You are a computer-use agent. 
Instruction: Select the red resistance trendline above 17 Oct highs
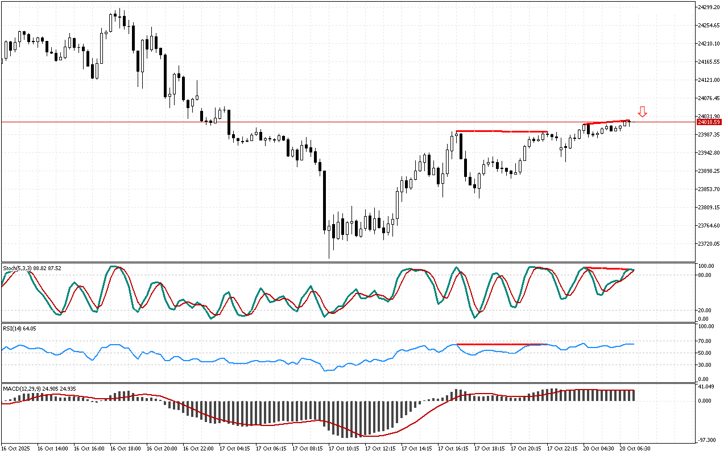point(500,131)
